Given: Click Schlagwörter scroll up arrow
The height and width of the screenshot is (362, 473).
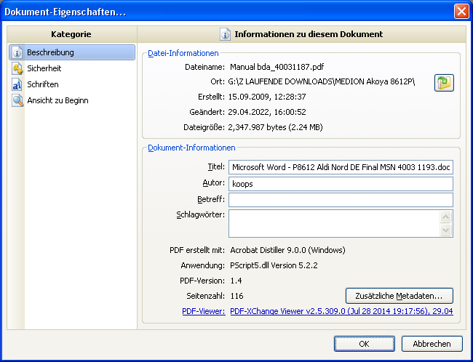Looking at the screenshot, I should click(x=446, y=217).
